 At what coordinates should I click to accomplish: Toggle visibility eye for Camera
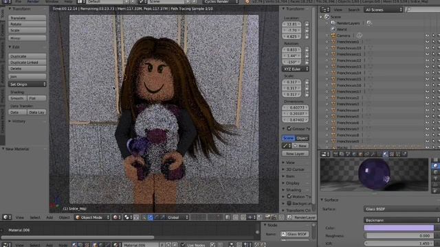coord(427,36)
